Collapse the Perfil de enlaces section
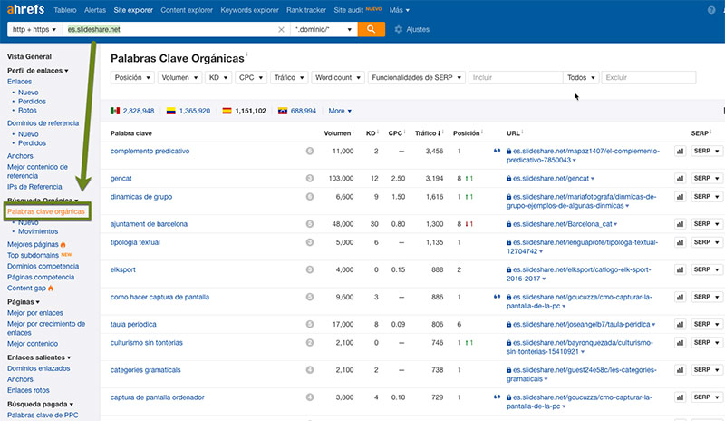The width and height of the screenshot is (725, 421). pyautogui.click(x=37, y=71)
